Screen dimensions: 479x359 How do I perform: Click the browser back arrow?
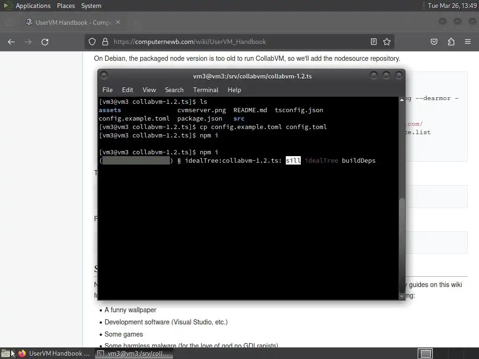pyautogui.click(x=11, y=42)
